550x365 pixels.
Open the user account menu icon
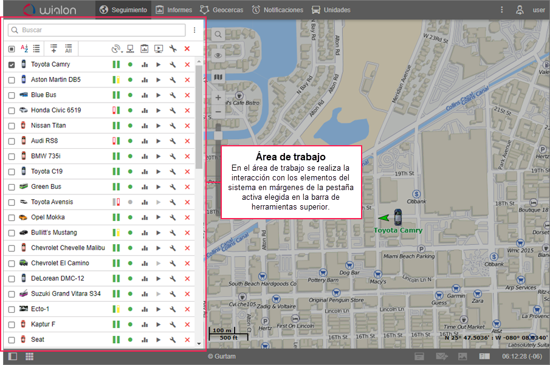[520, 10]
